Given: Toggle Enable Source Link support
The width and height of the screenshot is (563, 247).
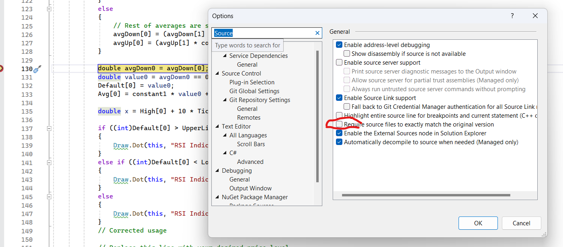Looking at the screenshot, I should (x=339, y=98).
